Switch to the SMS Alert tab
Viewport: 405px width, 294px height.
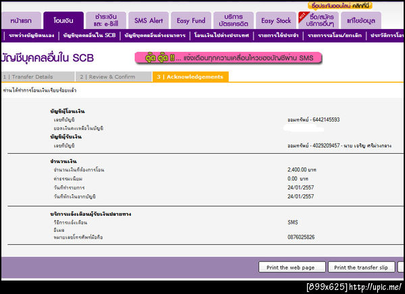(x=148, y=20)
